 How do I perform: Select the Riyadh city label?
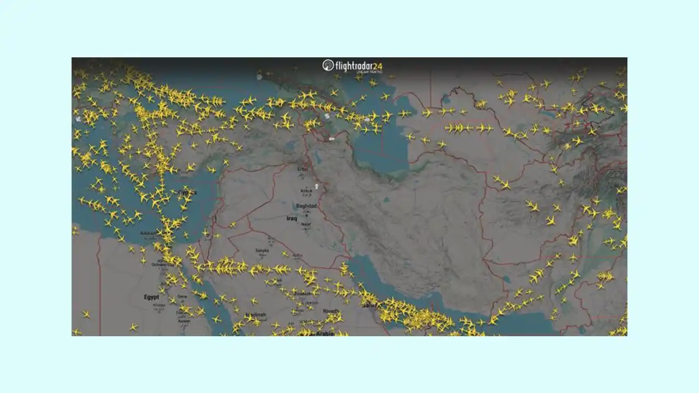330,311
